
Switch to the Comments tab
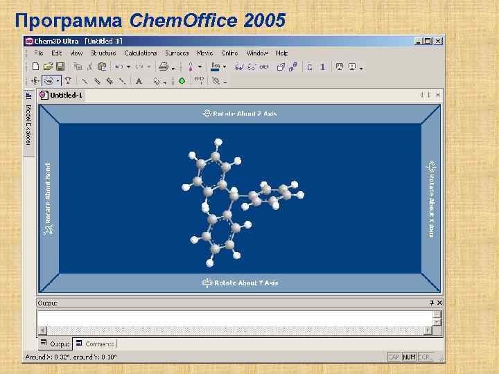pos(95,344)
